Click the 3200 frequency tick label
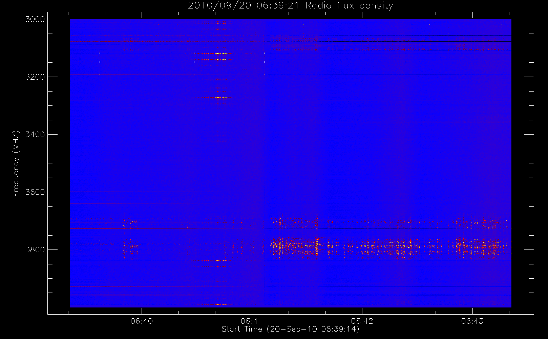The width and height of the screenshot is (548, 339). (35, 77)
